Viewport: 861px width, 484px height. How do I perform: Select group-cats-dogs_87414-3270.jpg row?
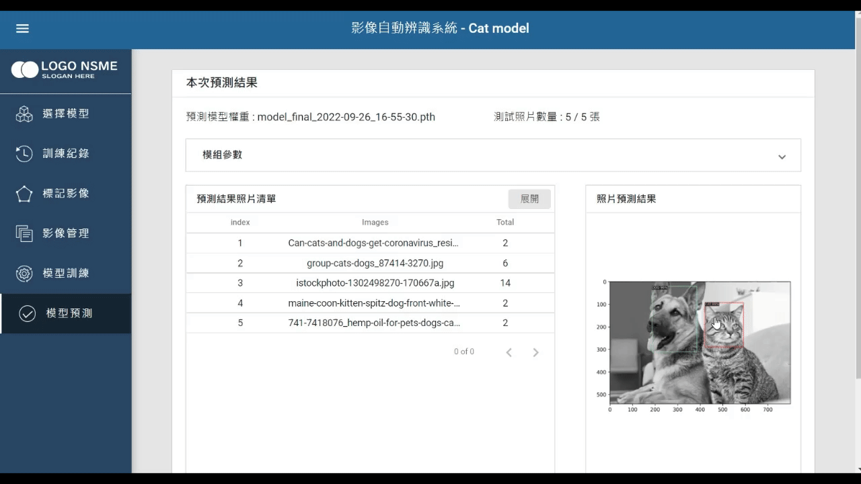pyautogui.click(x=370, y=263)
